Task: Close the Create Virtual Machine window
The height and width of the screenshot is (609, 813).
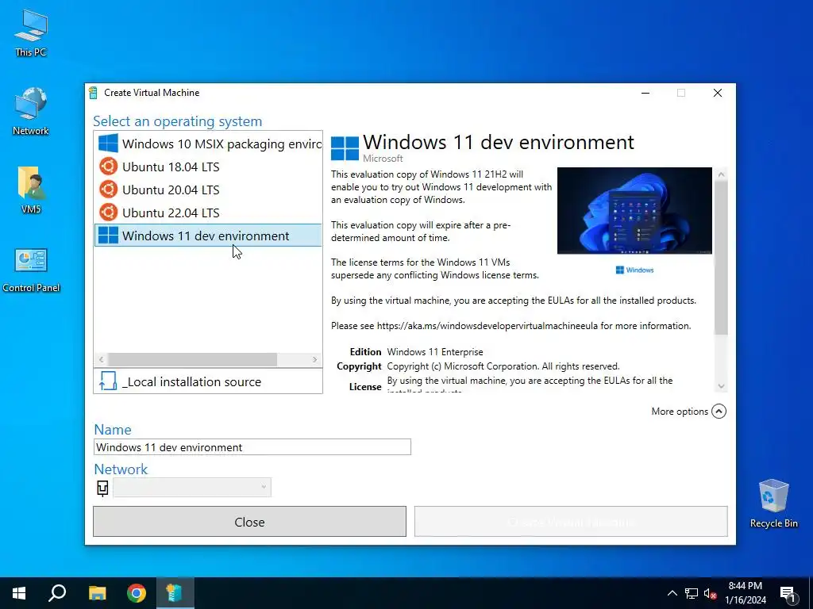Action: [x=718, y=93]
